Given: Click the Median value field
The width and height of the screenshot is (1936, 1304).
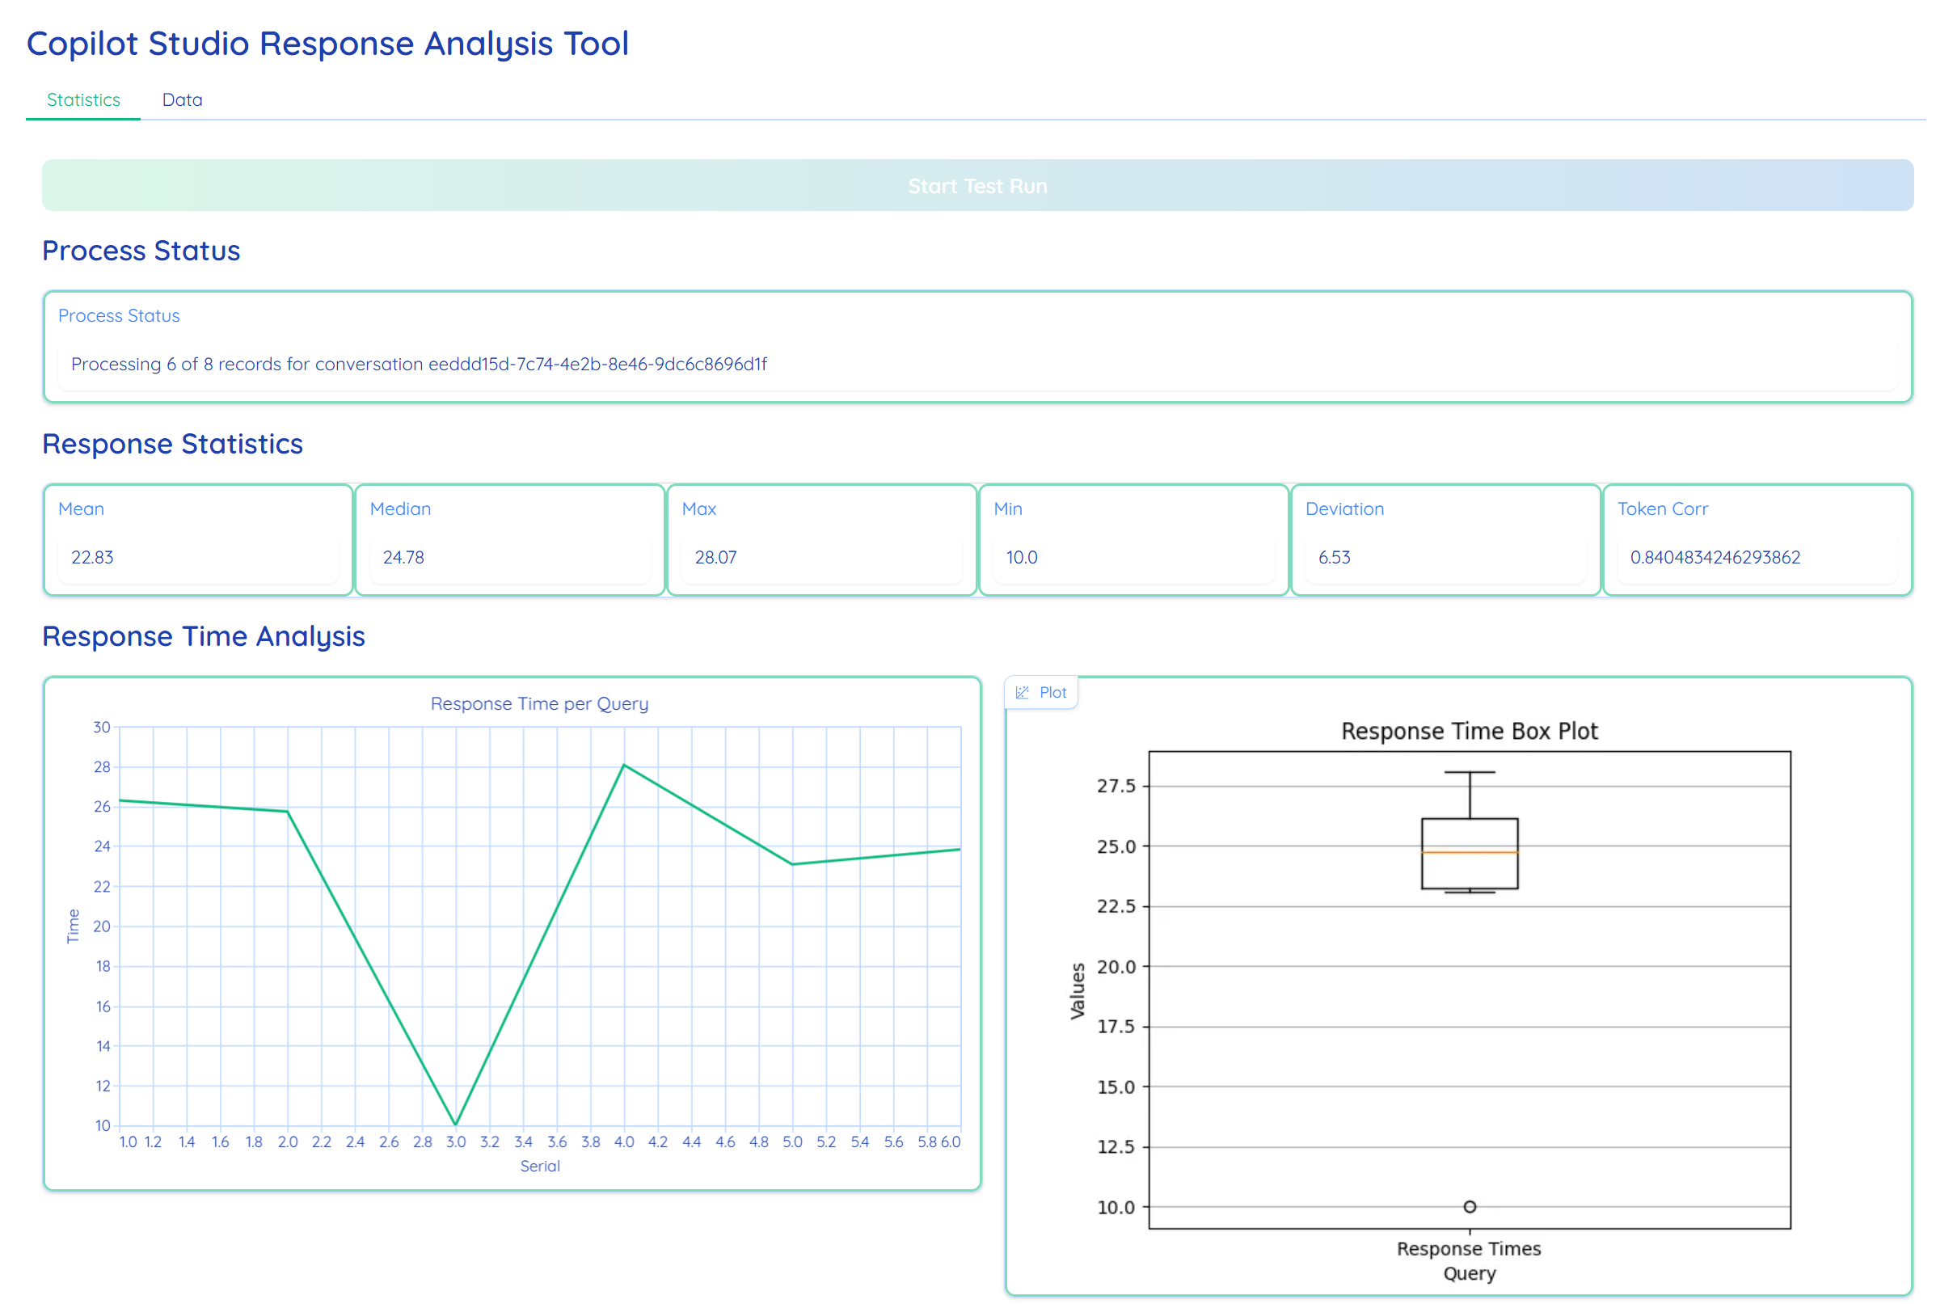Looking at the screenshot, I should pyautogui.click(x=509, y=557).
